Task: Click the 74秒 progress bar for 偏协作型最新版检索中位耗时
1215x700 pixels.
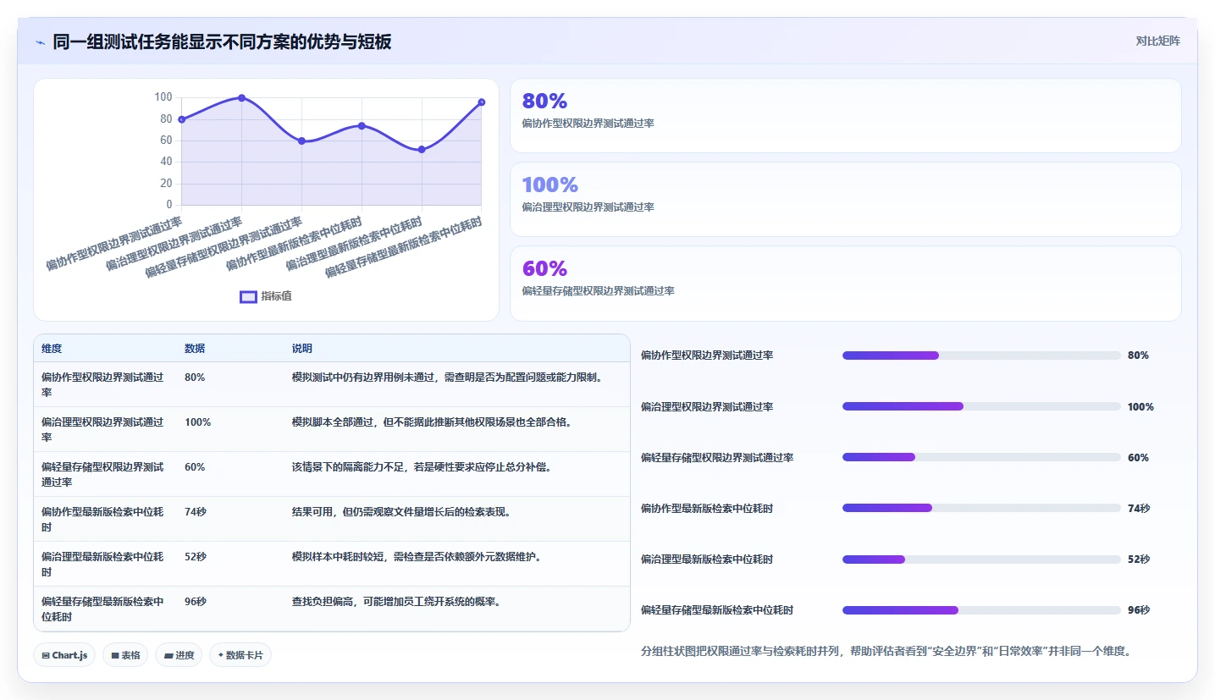Action: pos(981,508)
